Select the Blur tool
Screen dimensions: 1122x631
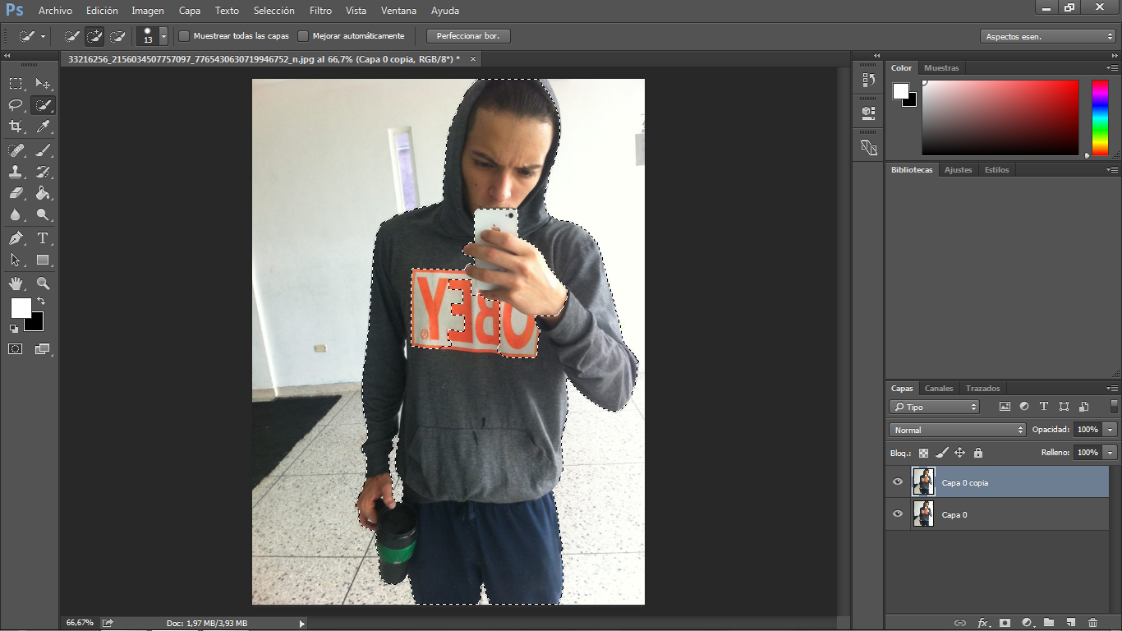pyautogui.click(x=16, y=214)
